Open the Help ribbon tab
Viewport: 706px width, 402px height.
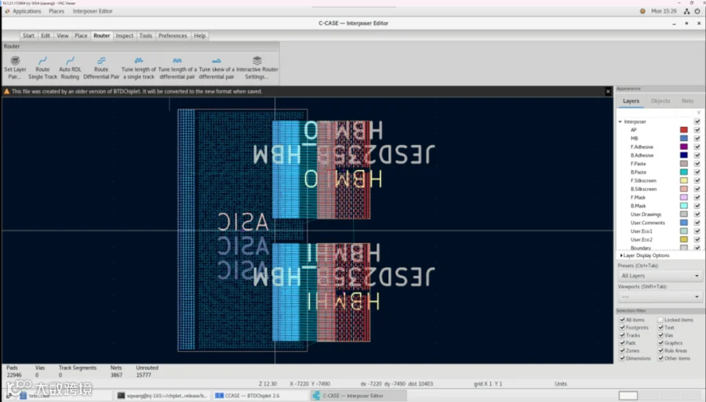click(199, 35)
